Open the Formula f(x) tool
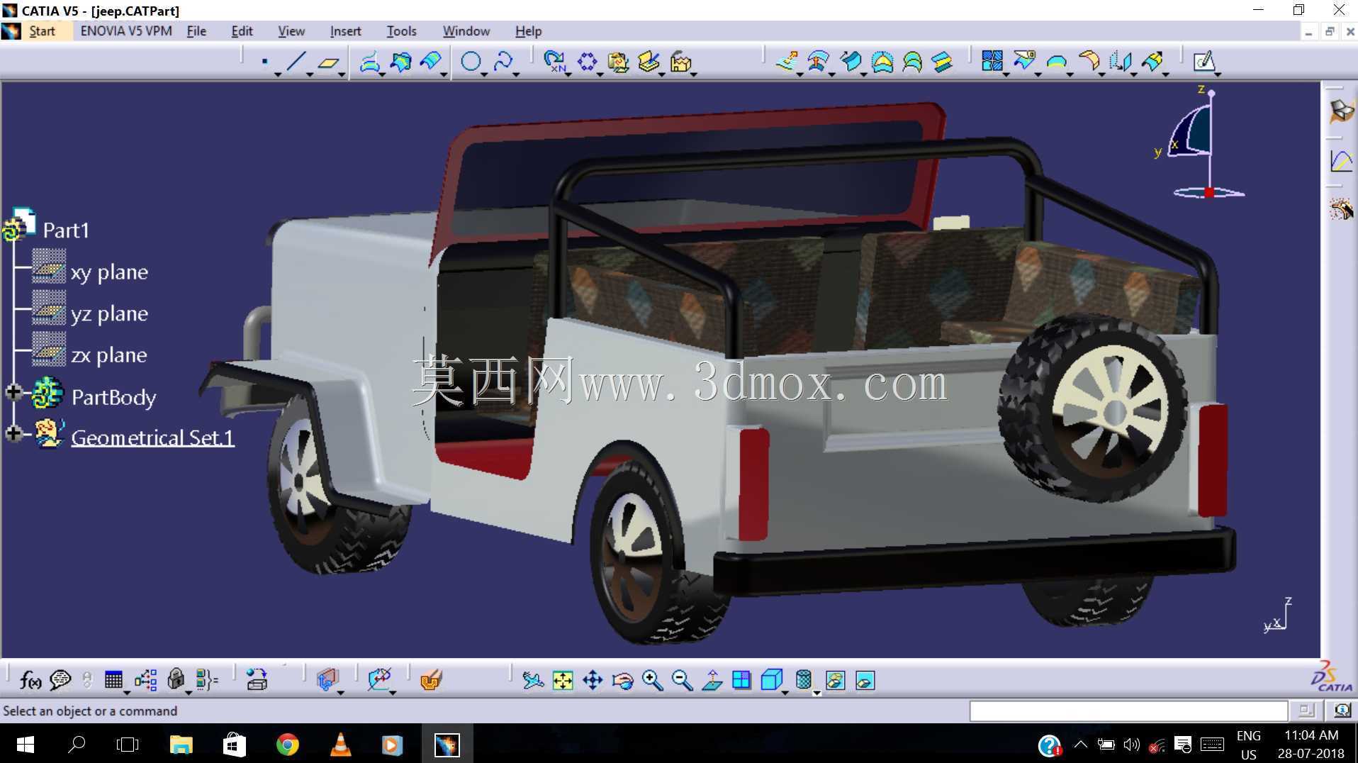Image resolution: width=1358 pixels, height=763 pixels. coord(30,680)
